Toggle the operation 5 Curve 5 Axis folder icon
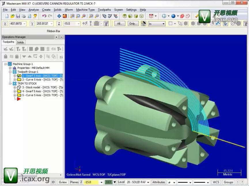 click(x=19, y=95)
